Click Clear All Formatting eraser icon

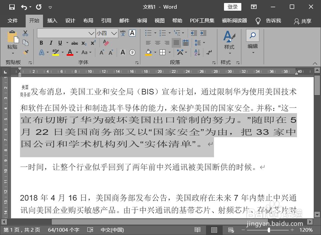pos(106,43)
